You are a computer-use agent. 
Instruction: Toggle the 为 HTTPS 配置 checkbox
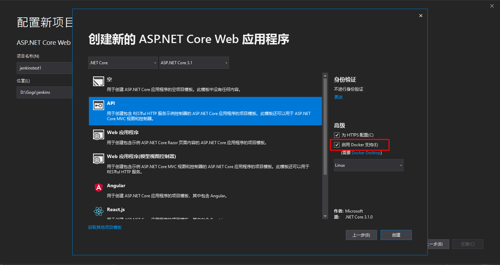click(337, 135)
